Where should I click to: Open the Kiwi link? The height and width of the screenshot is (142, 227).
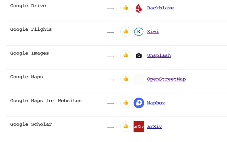[x=153, y=32]
